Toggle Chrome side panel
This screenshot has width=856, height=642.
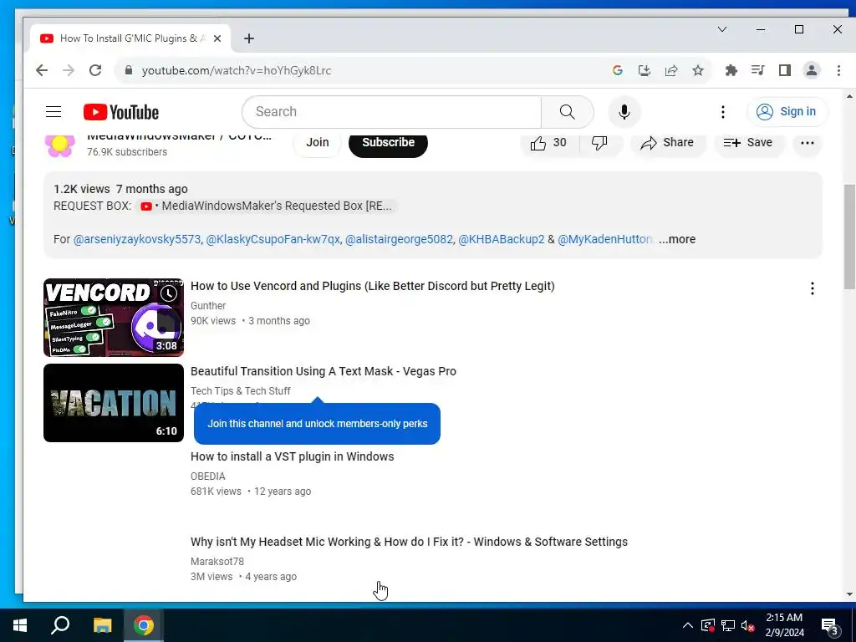click(x=784, y=70)
